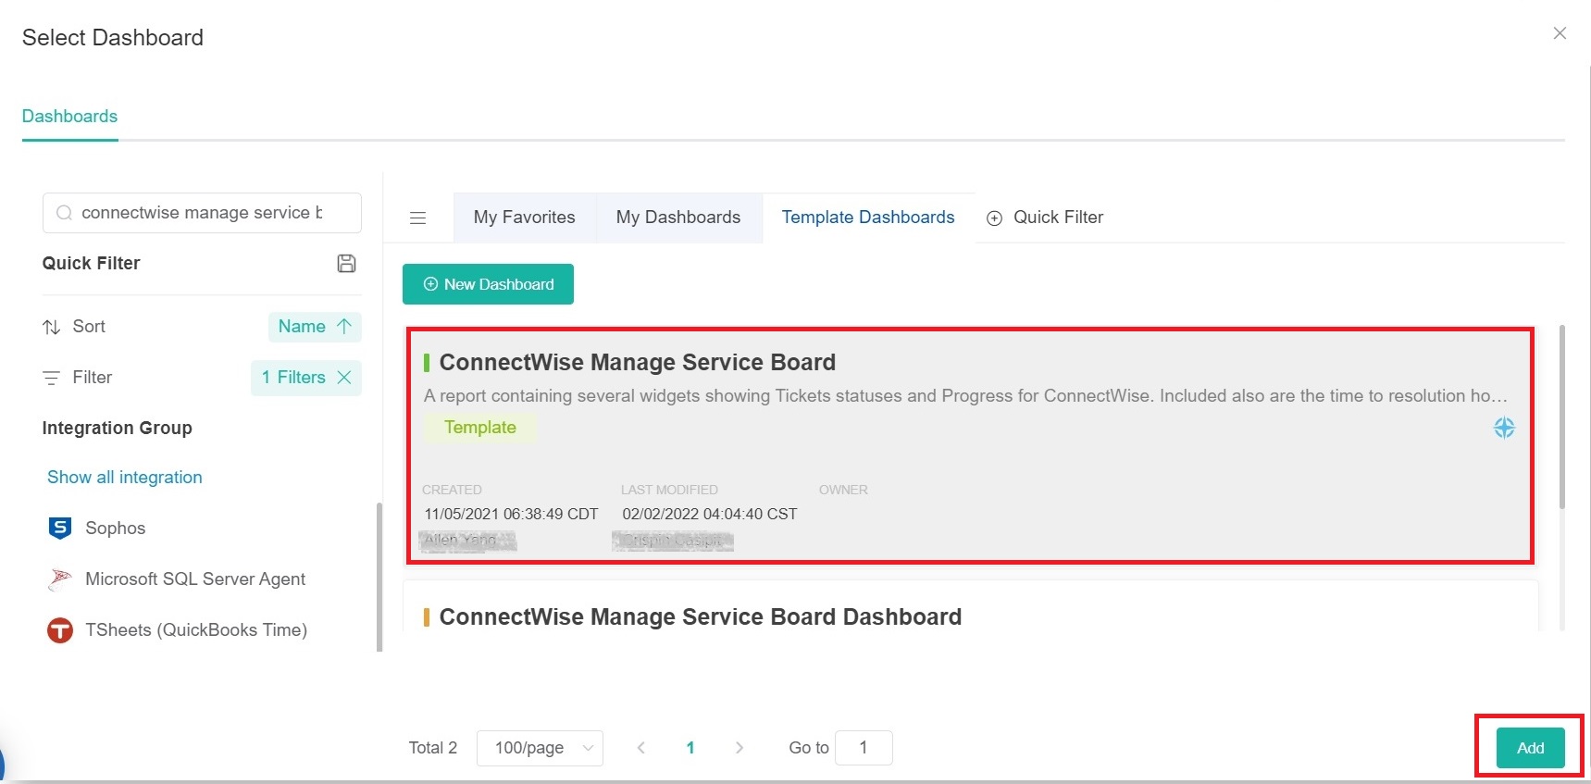1591x784 pixels.
Task: Click the card description about Tickets statuses
Action: [x=965, y=396]
